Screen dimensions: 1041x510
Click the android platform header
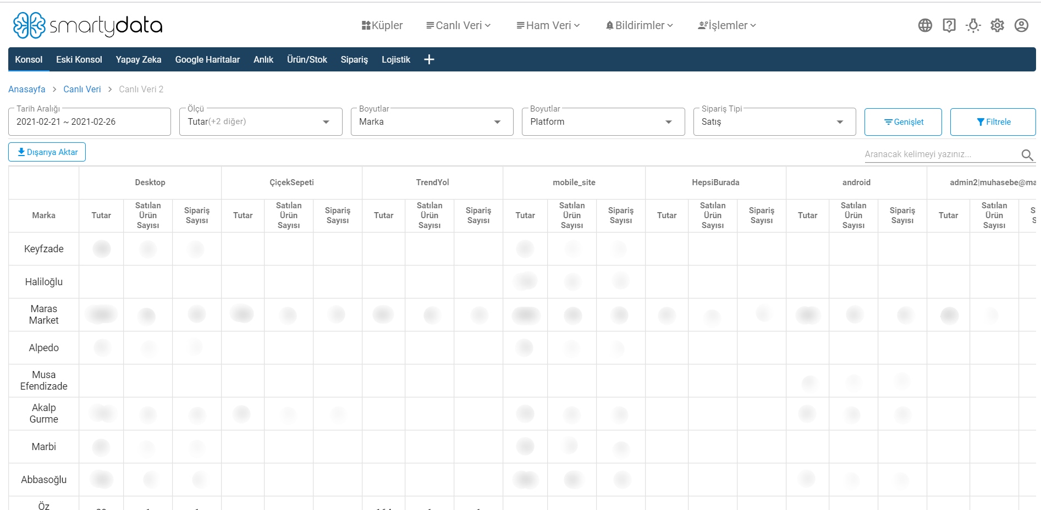(x=856, y=182)
